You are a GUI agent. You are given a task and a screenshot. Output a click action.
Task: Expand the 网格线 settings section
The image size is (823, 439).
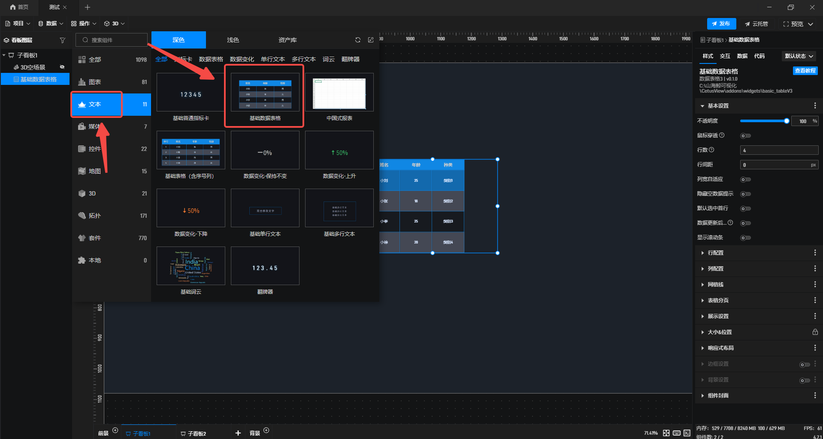tap(715, 285)
